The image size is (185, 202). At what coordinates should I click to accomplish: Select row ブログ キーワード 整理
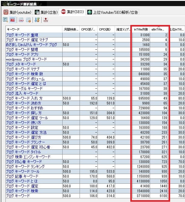tap(95, 50)
